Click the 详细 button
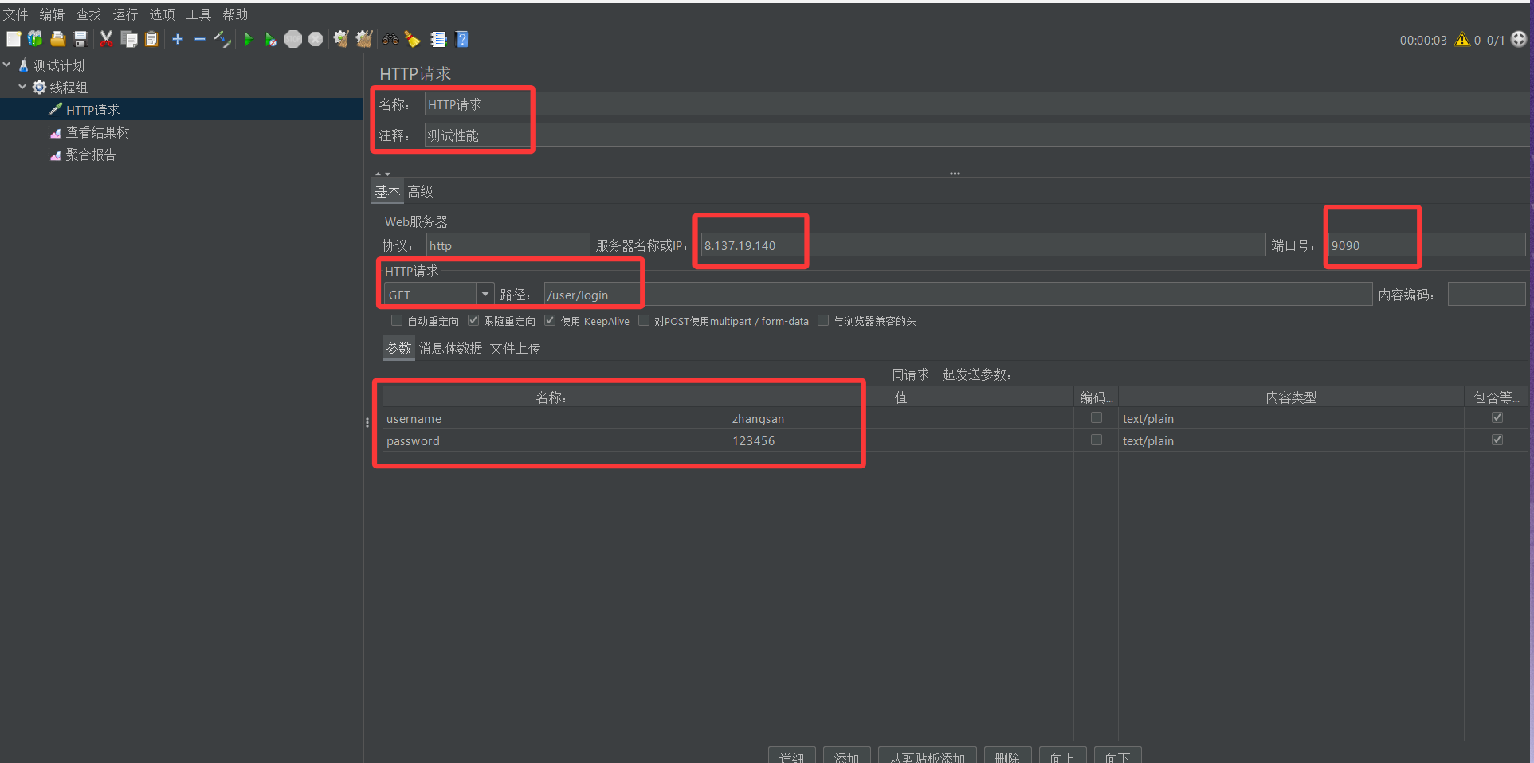The width and height of the screenshot is (1534, 763). pos(791,755)
